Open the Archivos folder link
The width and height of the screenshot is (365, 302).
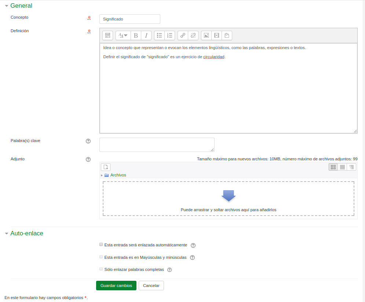click(x=118, y=175)
